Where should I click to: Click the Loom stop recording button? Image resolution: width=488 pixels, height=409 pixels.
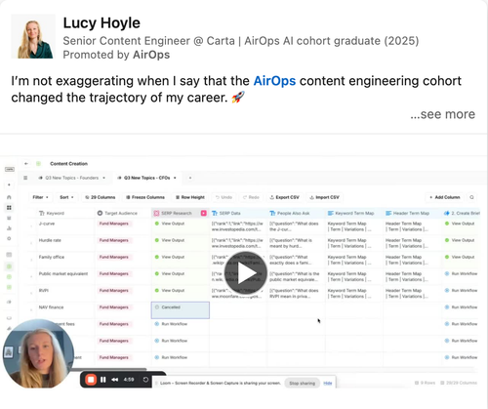(x=91, y=380)
